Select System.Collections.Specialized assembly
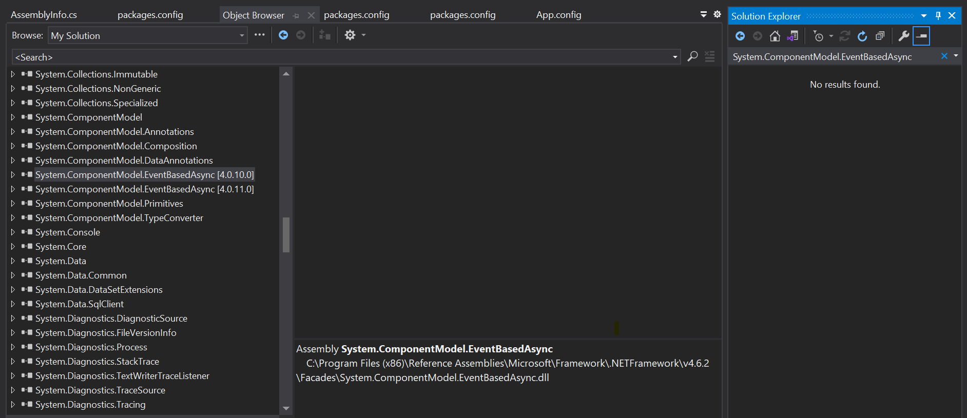The image size is (967, 418). click(x=96, y=103)
